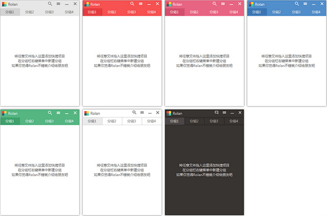Click the Rolan logo in the pink window
This screenshot has height=216, width=327.
pyautogui.click(x=169, y=4)
